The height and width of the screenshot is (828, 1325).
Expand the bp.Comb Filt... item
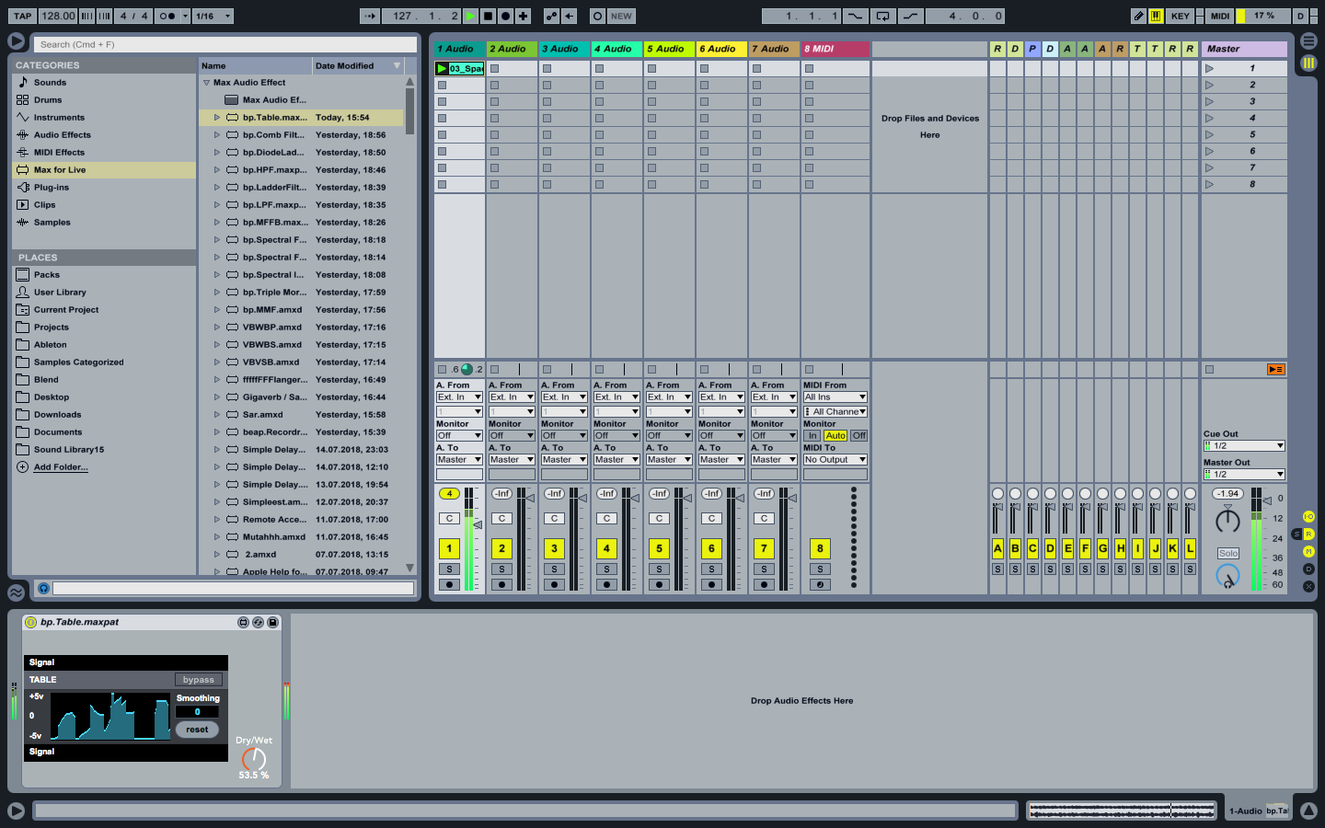217,135
